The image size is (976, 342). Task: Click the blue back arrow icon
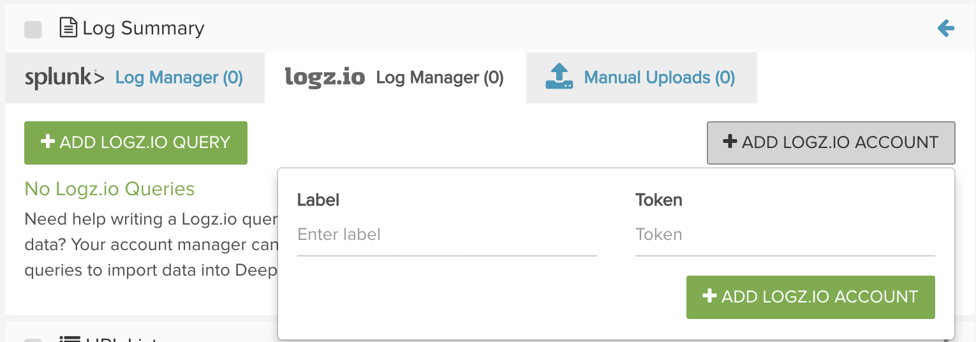coord(945,28)
